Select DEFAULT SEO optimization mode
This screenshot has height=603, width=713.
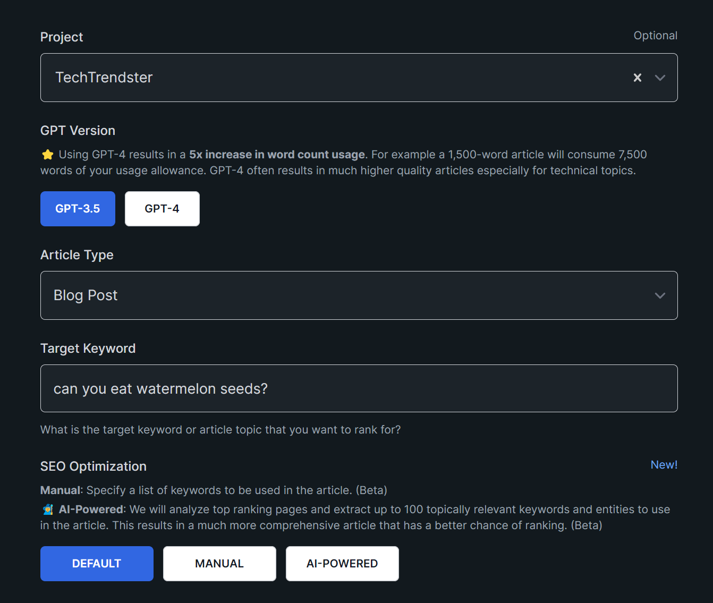(97, 563)
